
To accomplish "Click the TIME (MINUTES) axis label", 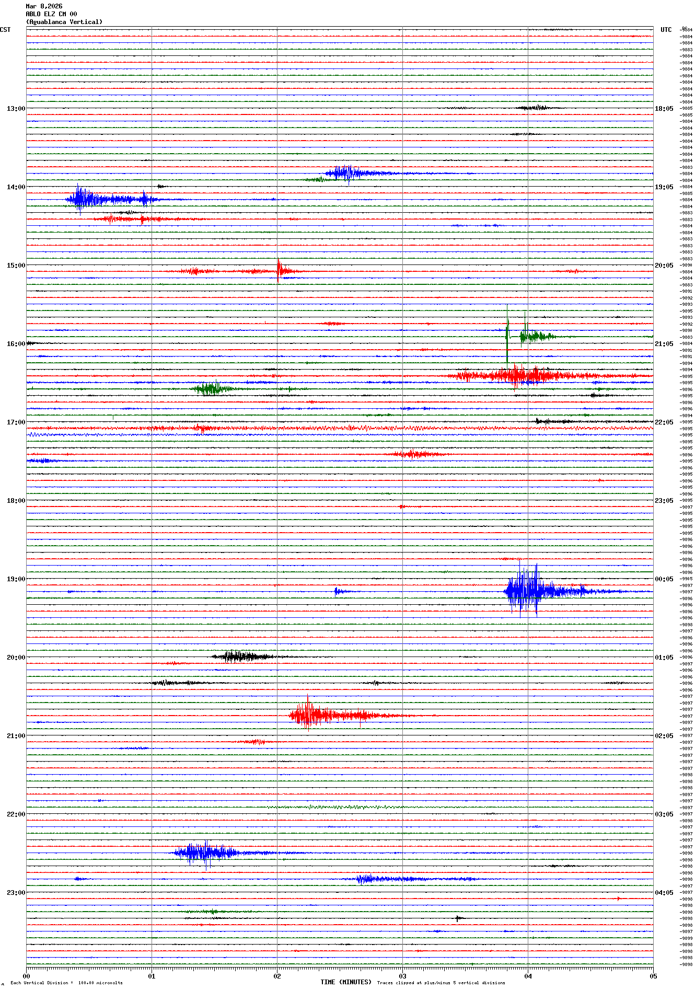I will pos(345,982).
